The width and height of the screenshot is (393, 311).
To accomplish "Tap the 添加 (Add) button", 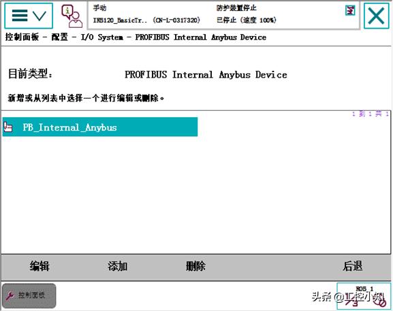I will pyautogui.click(x=118, y=266).
